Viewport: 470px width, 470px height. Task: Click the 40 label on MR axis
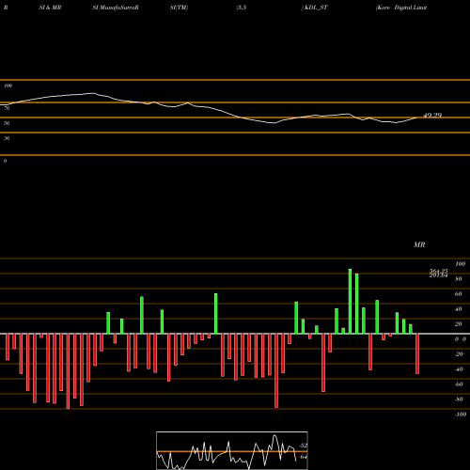coord(459,309)
